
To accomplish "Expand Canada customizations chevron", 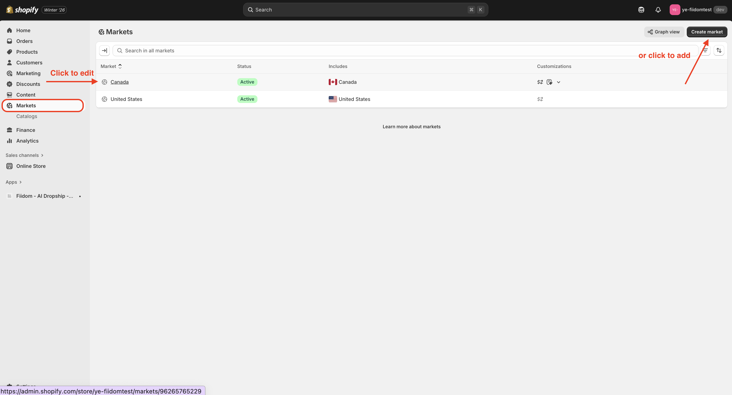I will (x=558, y=82).
